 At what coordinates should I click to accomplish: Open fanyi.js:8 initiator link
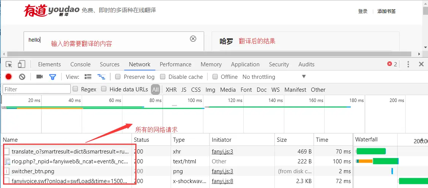pos(222,181)
